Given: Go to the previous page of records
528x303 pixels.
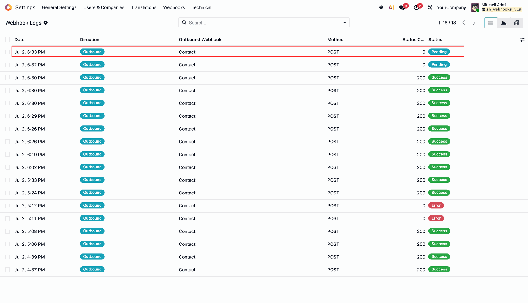Looking at the screenshot, I should click(464, 23).
